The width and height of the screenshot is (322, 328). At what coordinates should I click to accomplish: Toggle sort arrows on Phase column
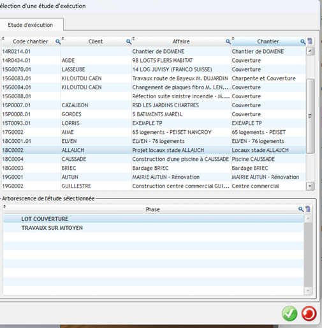tap(4, 206)
